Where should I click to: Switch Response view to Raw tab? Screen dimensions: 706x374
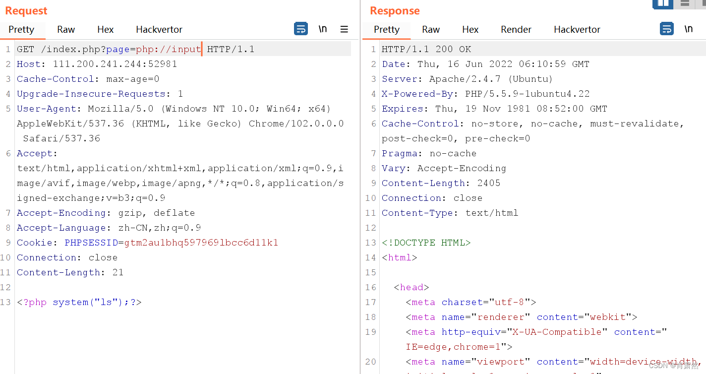pyautogui.click(x=431, y=30)
